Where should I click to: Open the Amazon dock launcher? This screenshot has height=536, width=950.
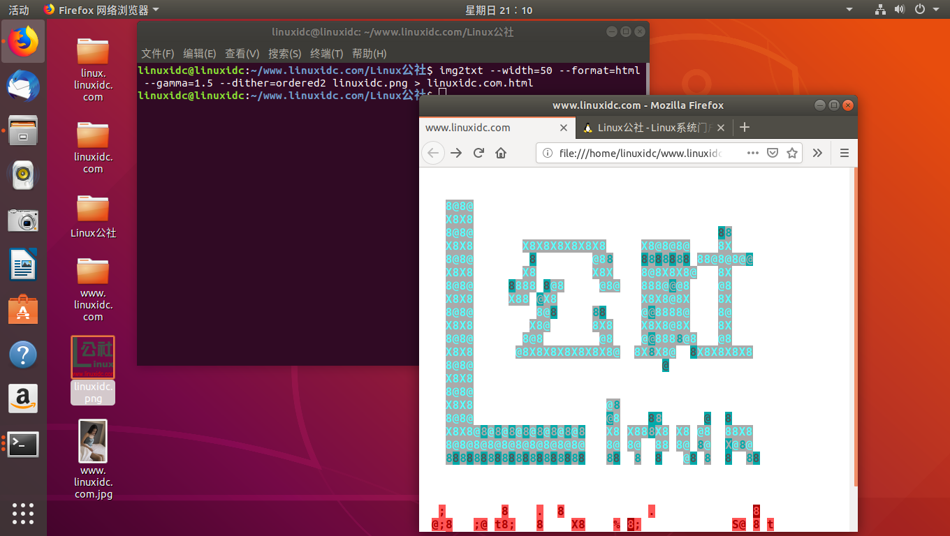coord(23,399)
